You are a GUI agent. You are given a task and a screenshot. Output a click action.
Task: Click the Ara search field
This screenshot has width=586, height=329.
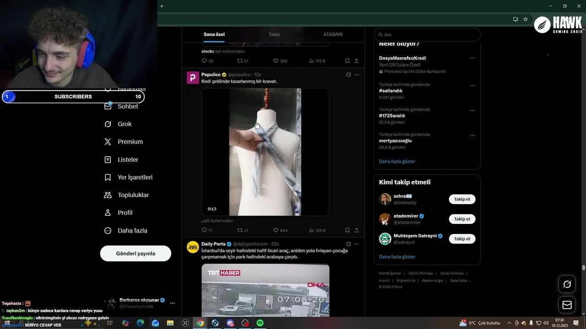coord(427,35)
